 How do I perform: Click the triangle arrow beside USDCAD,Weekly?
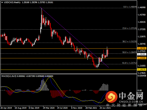pos(2,2)
